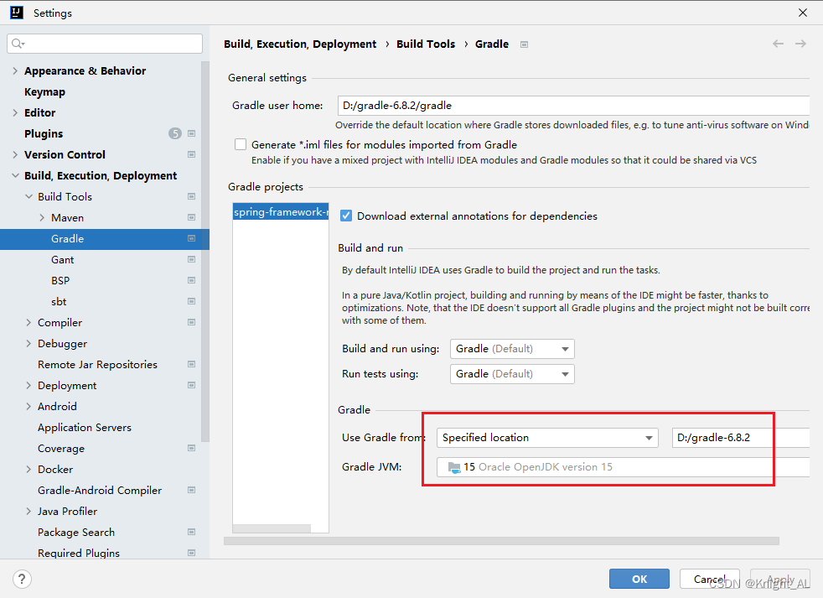
Task: Select the spring-framework project in list
Action: [x=281, y=211]
